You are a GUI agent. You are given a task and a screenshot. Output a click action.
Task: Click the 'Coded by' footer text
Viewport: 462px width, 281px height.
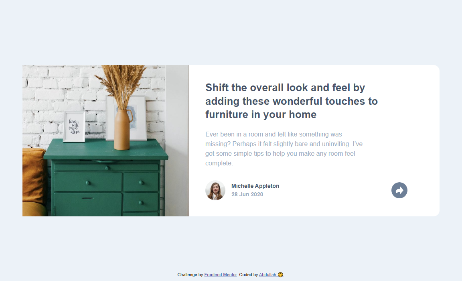pos(248,275)
